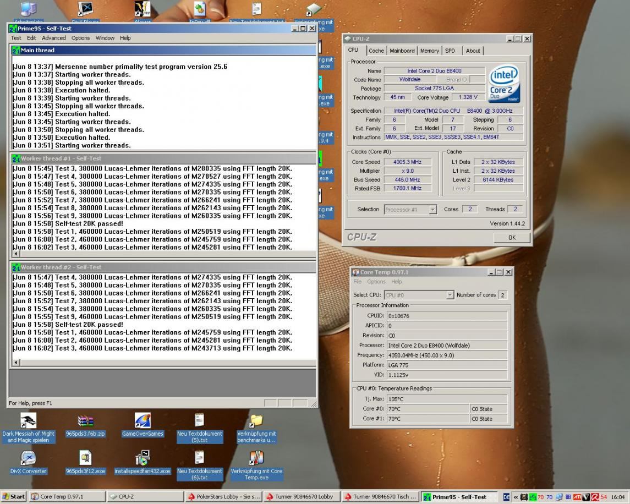Click the Core Temp title bar icon
The image size is (630, 504).
pos(355,272)
